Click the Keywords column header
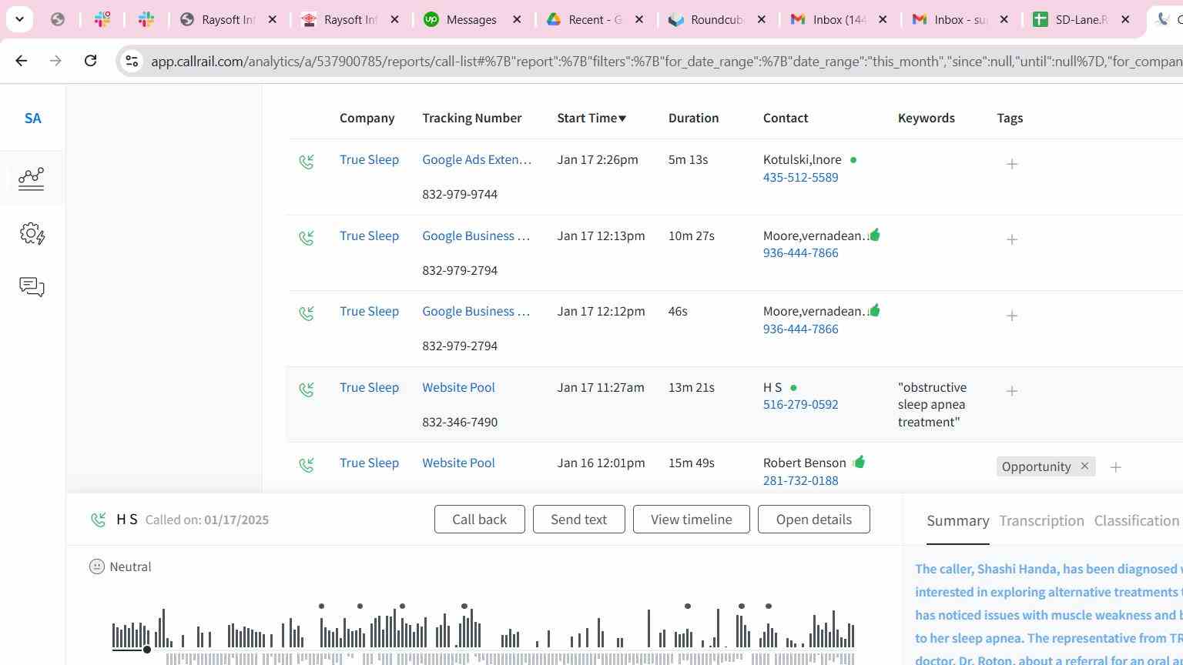This screenshot has width=1183, height=665. click(926, 118)
